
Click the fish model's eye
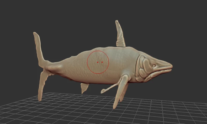154,66
